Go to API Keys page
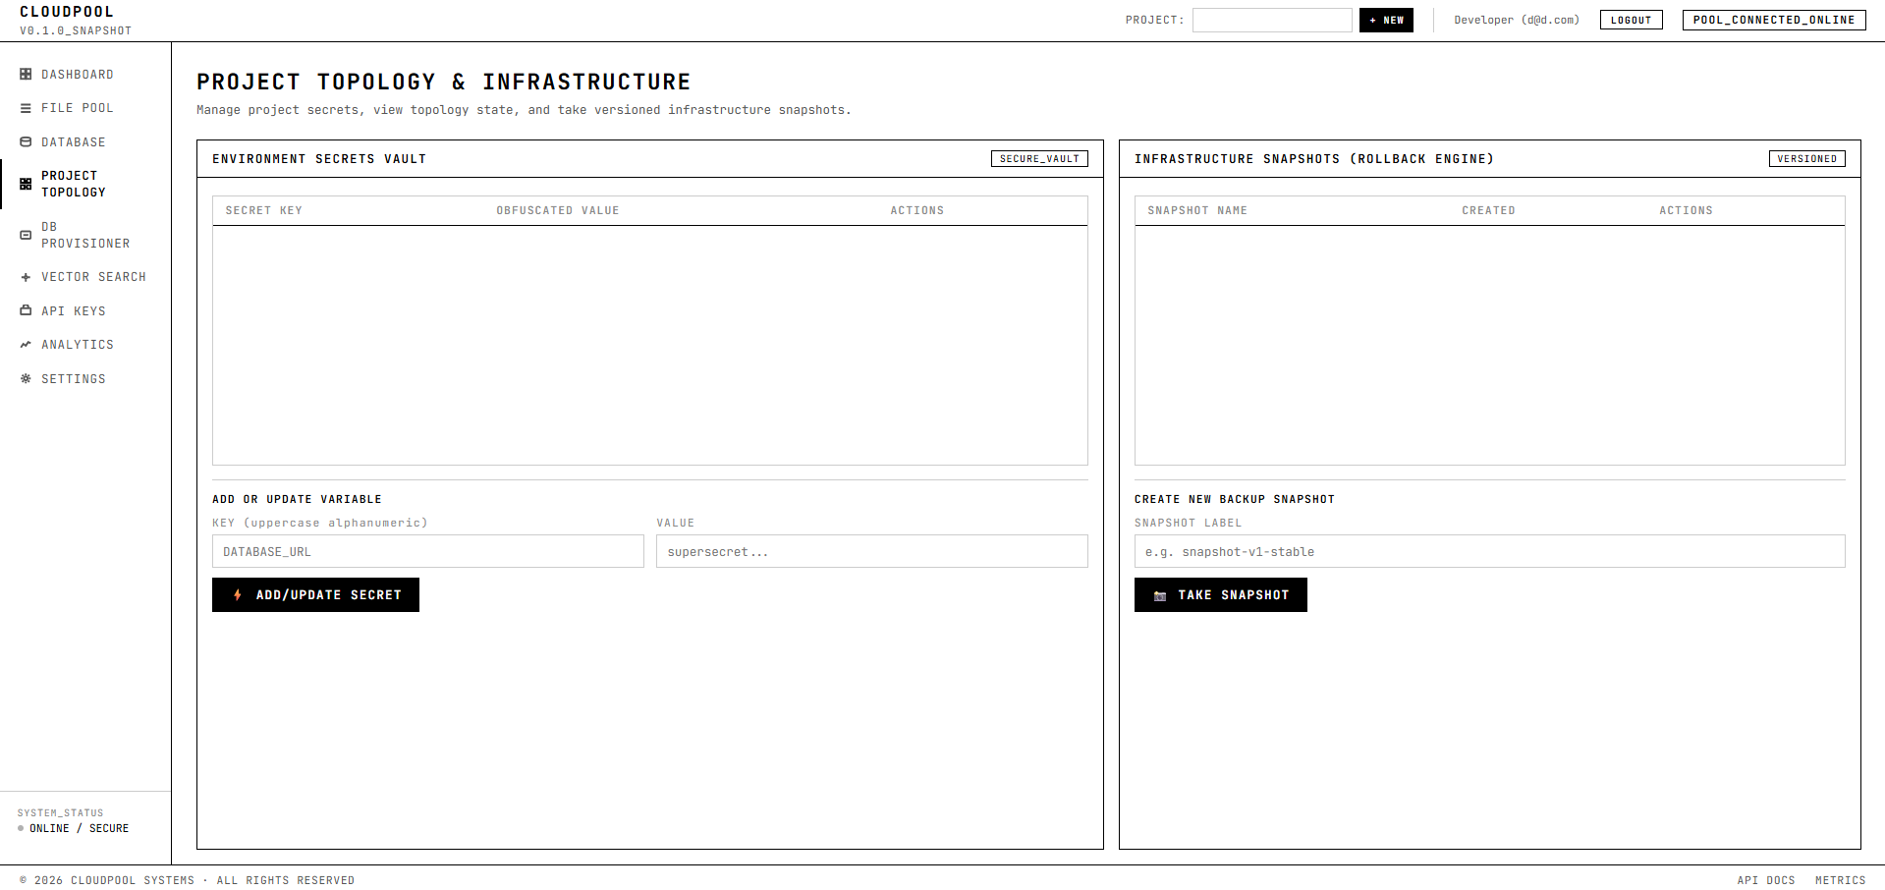 [x=85, y=311]
